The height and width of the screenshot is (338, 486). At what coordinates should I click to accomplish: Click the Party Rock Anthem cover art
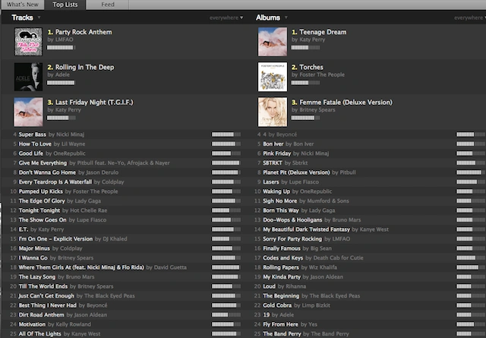click(28, 42)
